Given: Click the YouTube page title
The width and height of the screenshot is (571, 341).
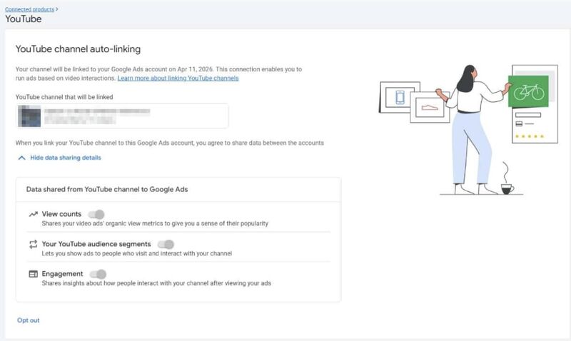Looking at the screenshot, I should click(24, 19).
